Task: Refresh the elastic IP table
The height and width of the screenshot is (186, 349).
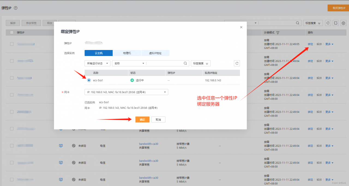Action: coord(328,23)
